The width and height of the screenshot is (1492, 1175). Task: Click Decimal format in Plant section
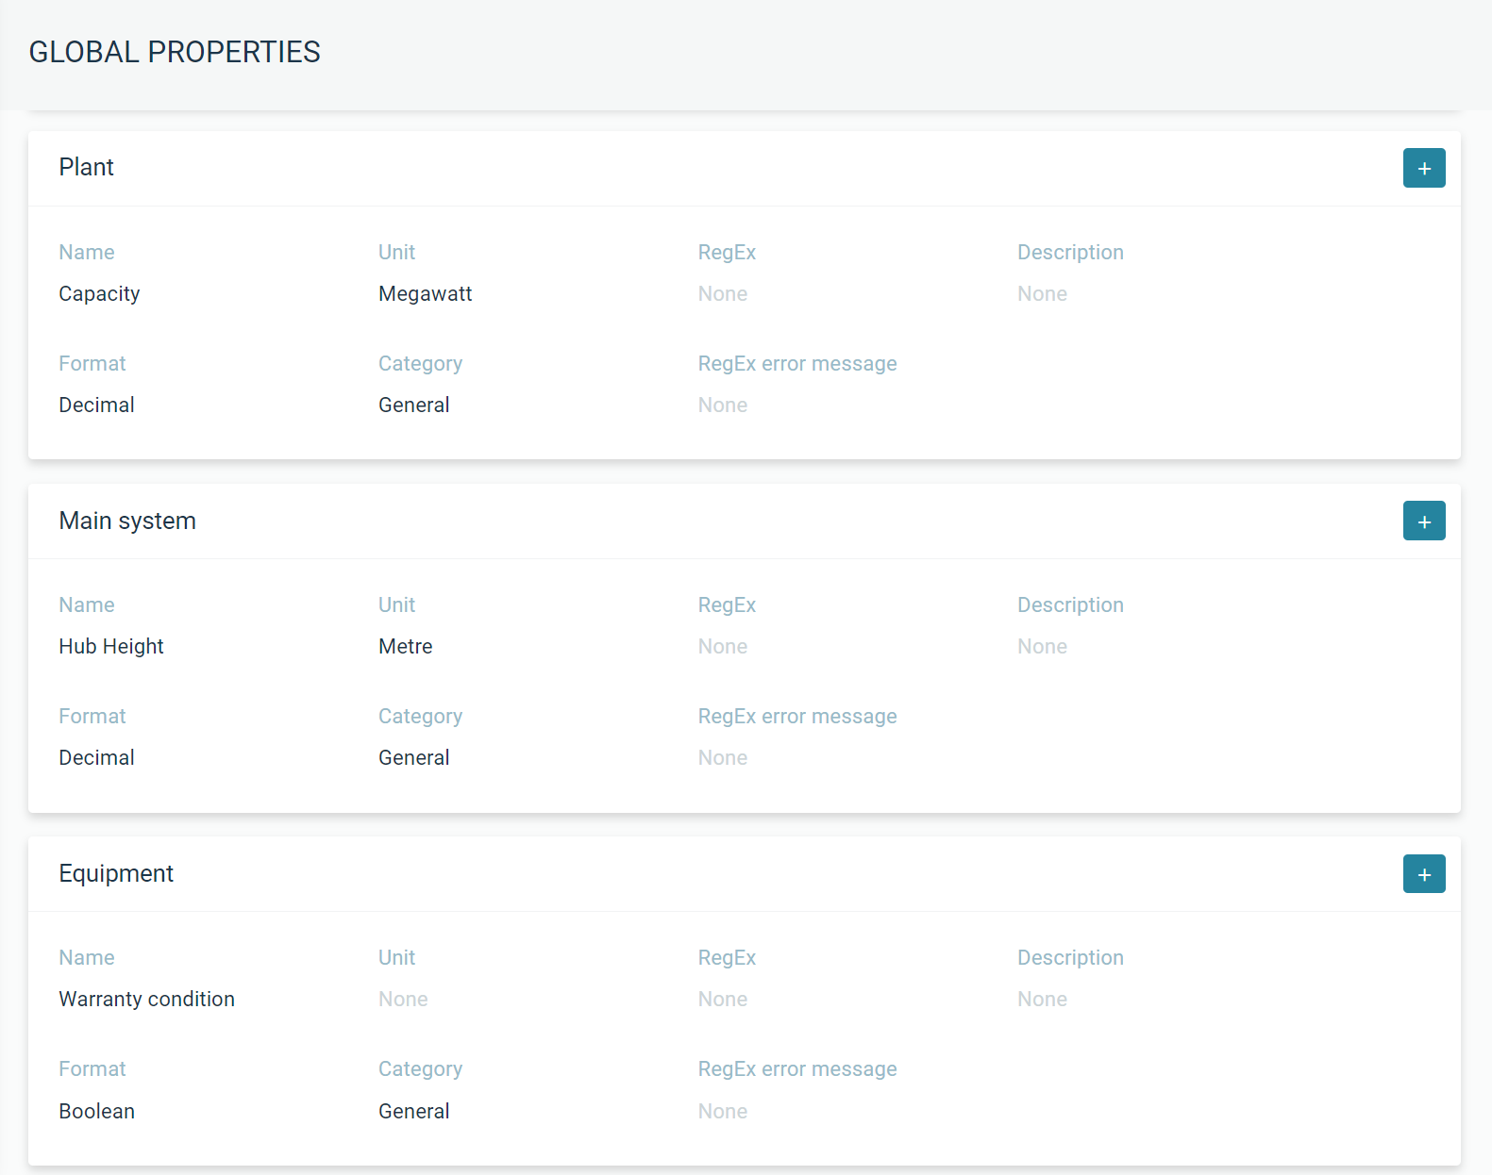(x=96, y=405)
